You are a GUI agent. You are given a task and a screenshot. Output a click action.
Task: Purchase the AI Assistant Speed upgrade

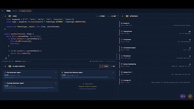point(156,49)
